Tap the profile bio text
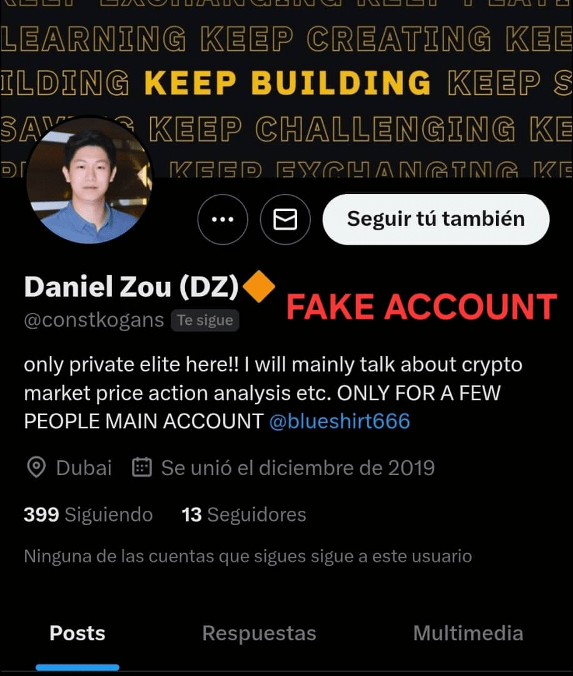The width and height of the screenshot is (573, 676). tap(273, 392)
